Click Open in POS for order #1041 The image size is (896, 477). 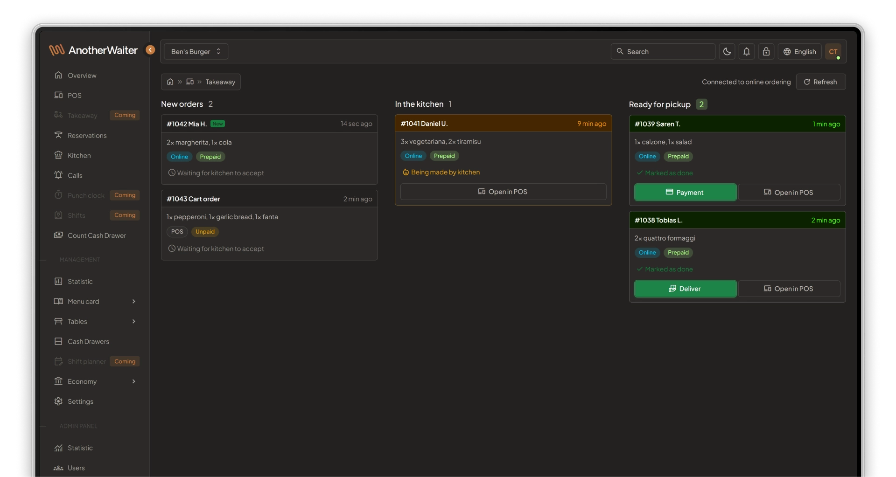point(503,192)
